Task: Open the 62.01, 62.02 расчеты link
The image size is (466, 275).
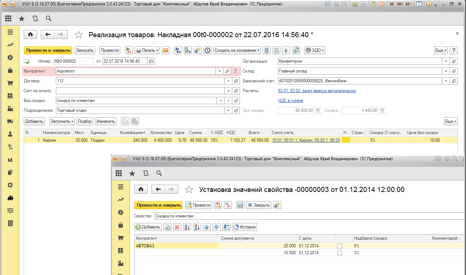Action: (317, 91)
